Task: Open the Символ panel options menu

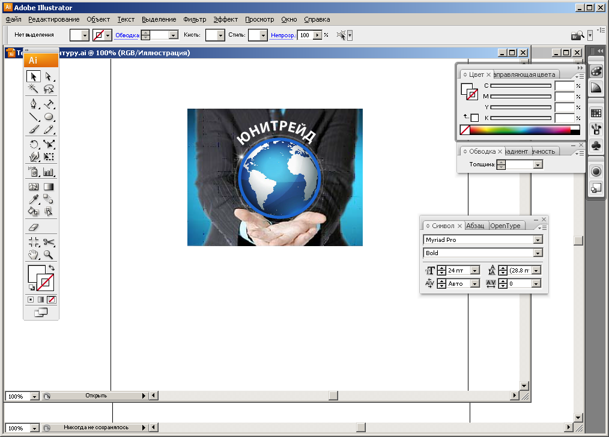Action: 542,228
